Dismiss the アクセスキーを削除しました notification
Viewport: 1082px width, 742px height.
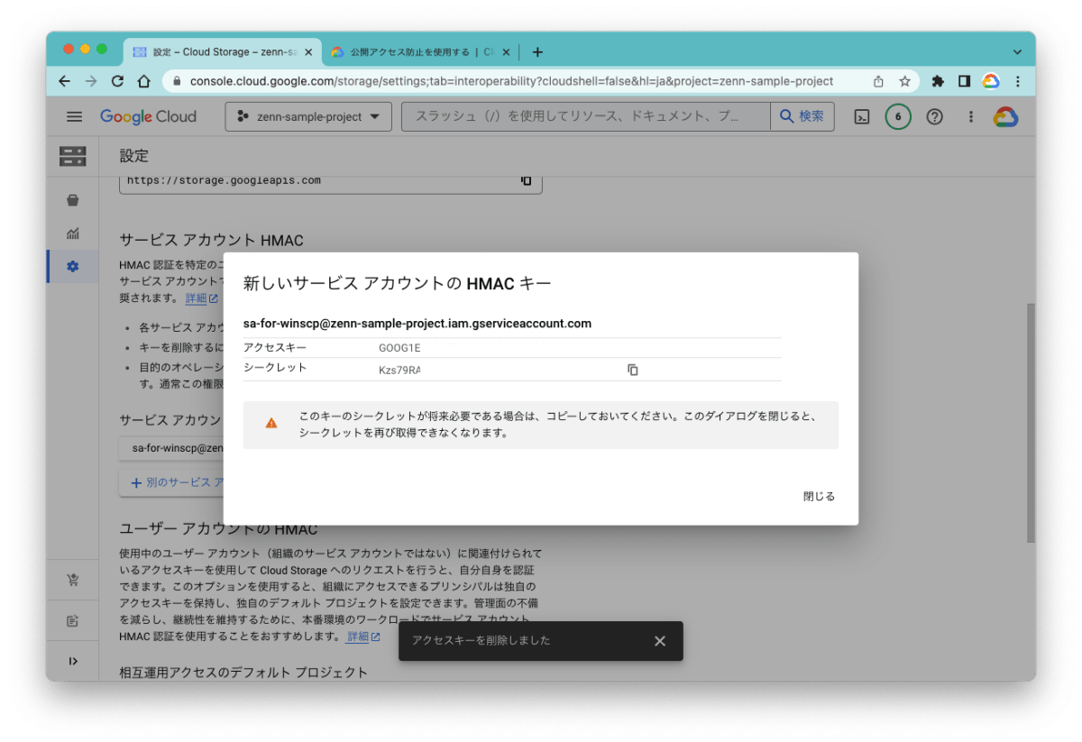pyautogui.click(x=660, y=641)
